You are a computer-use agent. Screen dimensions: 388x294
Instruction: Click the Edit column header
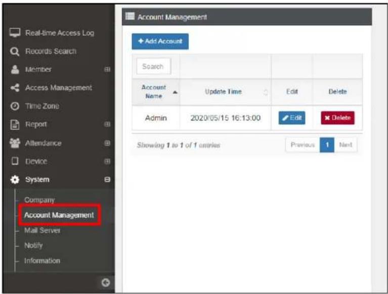[292, 91]
